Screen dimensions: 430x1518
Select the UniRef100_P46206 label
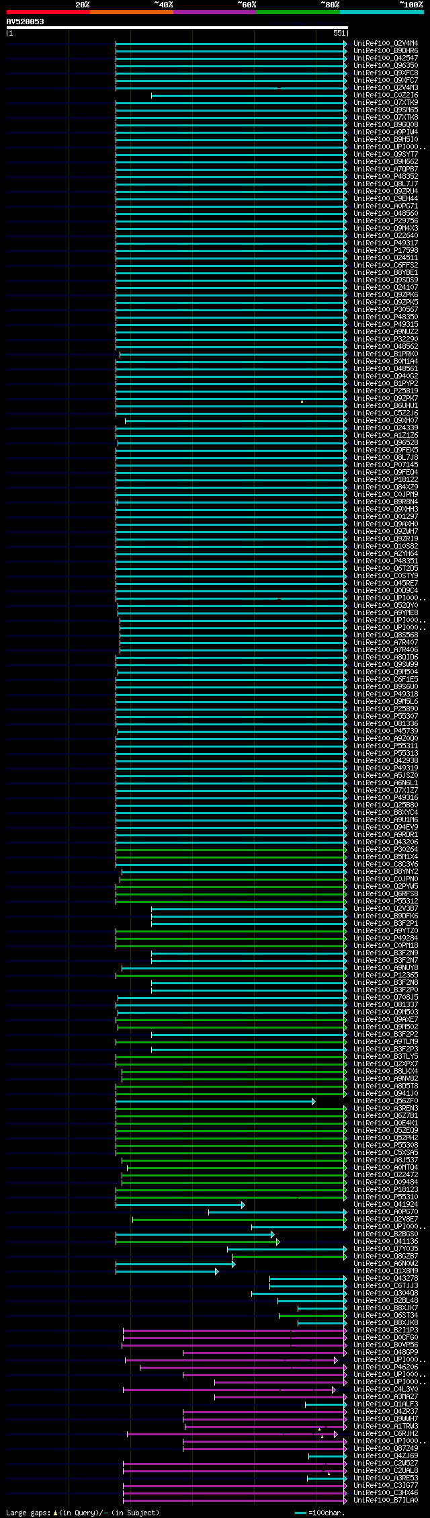[x=386, y=1367]
